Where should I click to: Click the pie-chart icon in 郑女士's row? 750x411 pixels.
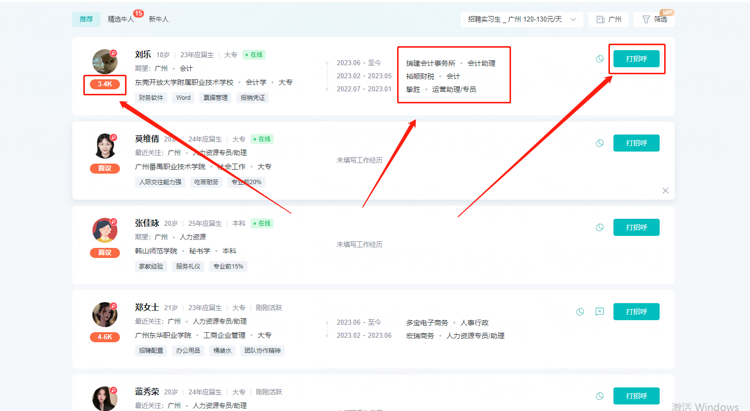(x=580, y=312)
